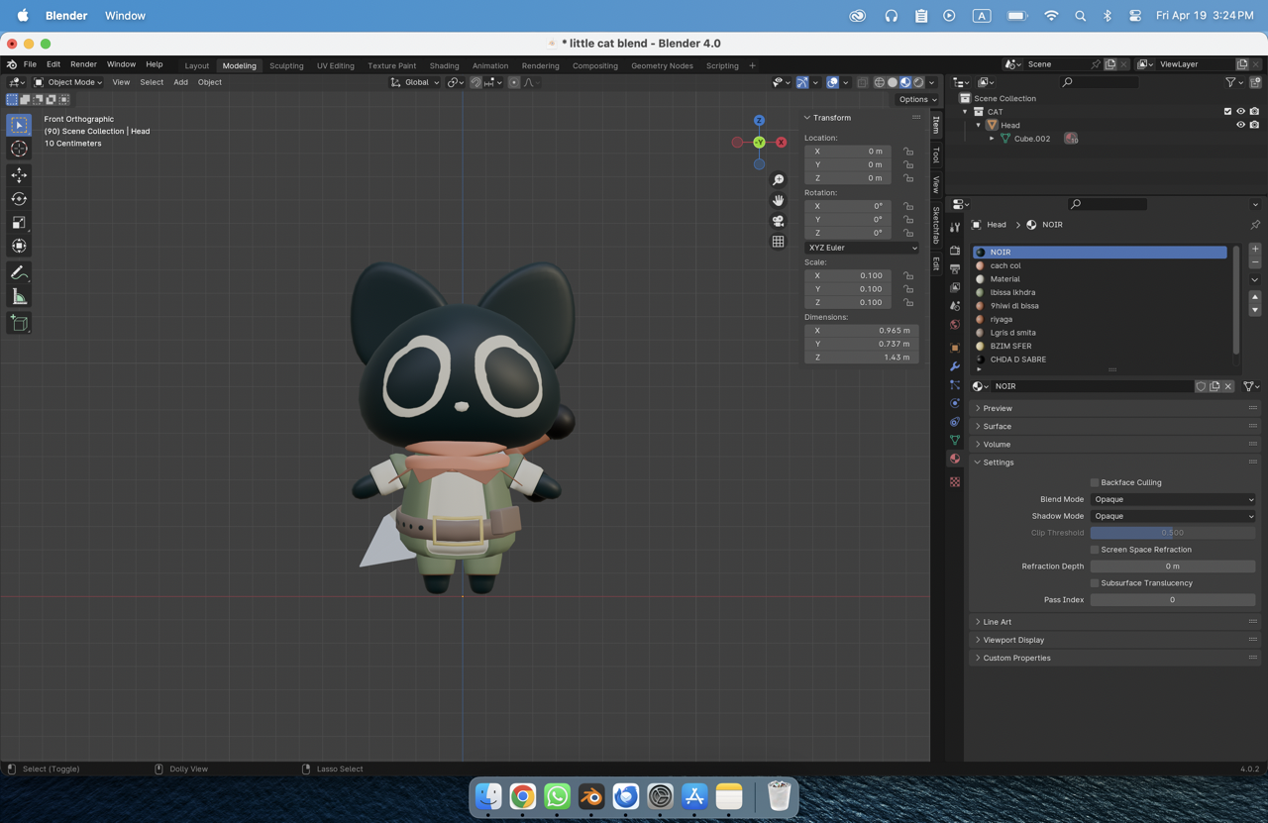Switch to rendered viewport shading
The width and height of the screenshot is (1268, 823).
tap(918, 82)
